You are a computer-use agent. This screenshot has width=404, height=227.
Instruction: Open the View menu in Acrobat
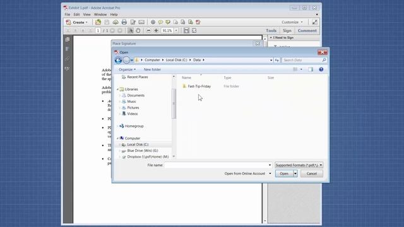tap(87, 15)
